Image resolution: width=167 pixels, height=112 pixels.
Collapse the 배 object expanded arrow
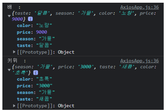(9, 16)
